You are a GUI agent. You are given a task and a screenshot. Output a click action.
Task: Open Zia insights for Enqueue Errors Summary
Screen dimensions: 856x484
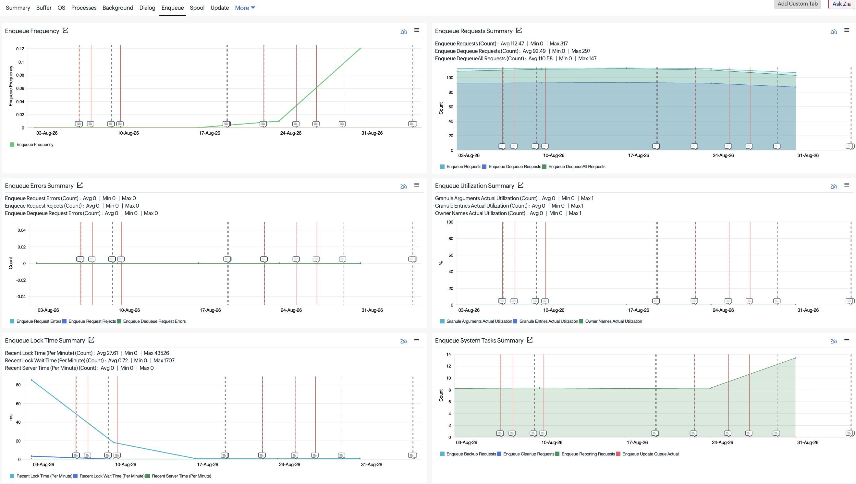pyautogui.click(x=403, y=186)
